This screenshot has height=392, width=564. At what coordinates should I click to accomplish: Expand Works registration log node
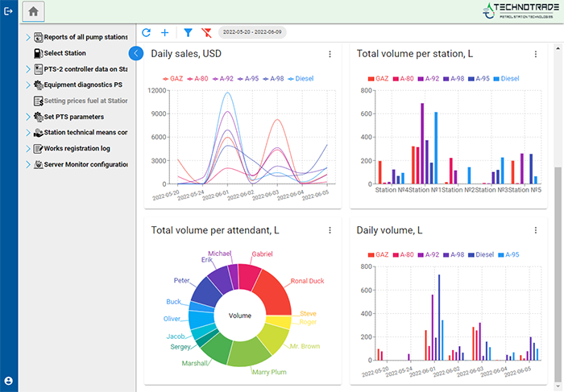click(28, 149)
